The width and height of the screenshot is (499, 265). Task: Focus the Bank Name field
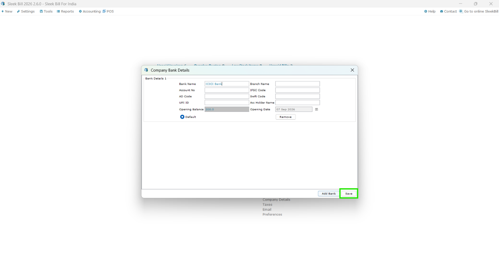[x=226, y=84]
